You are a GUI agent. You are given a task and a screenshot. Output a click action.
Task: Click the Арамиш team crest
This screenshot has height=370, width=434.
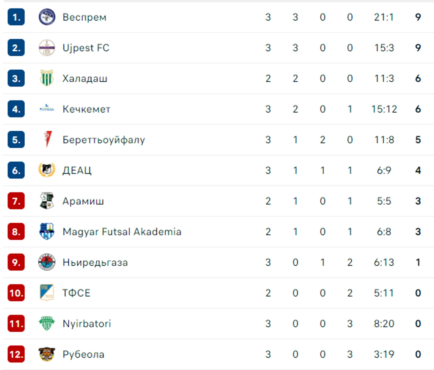[47, 201]
